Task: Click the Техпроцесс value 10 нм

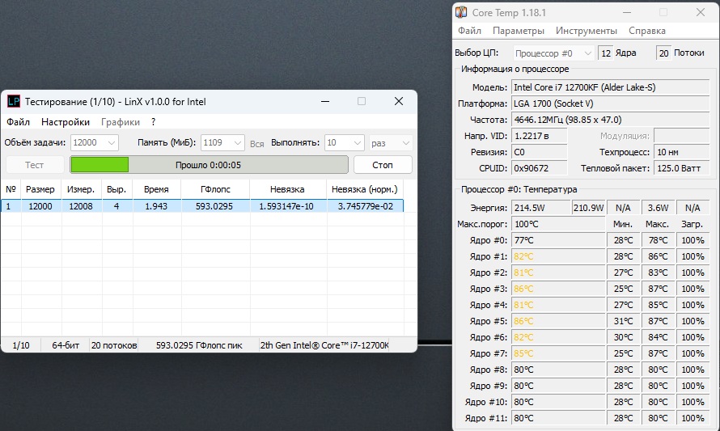Action: [x=681, y=152]
